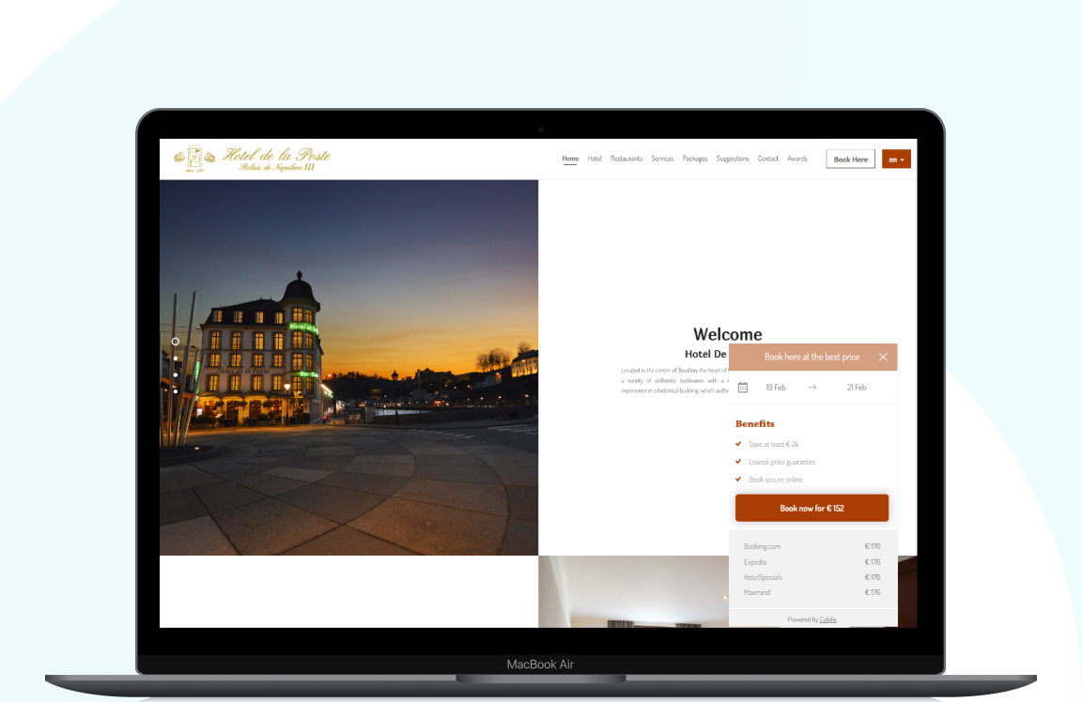The width and height of the screenshot is (1082, 702).
Task: Click 'Book secure online' text
Action: (776, 480)
